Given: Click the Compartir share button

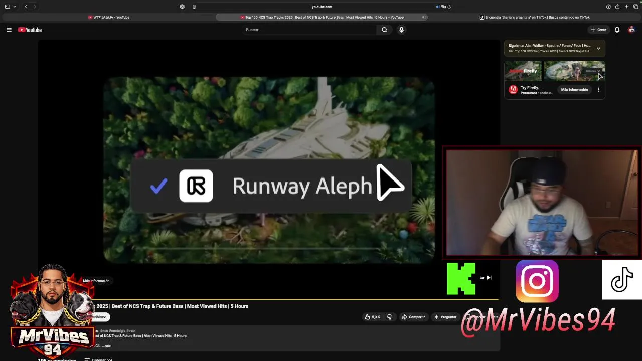Looking at the screenshot, I should (x=413, y=317).
